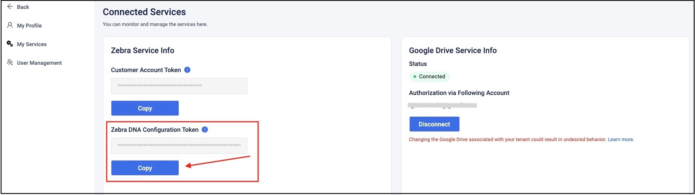This screenshot has width=695, height=195.
Task: Click the Back text link
Action: click(23, 7)
